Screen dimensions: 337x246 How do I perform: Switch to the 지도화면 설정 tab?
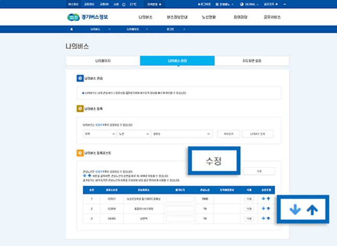click(x=252, y=61)
